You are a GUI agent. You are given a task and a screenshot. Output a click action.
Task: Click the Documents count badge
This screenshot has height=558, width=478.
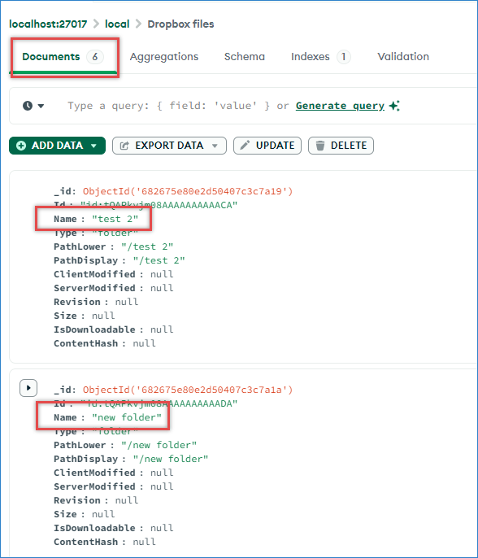click(95, 57)
